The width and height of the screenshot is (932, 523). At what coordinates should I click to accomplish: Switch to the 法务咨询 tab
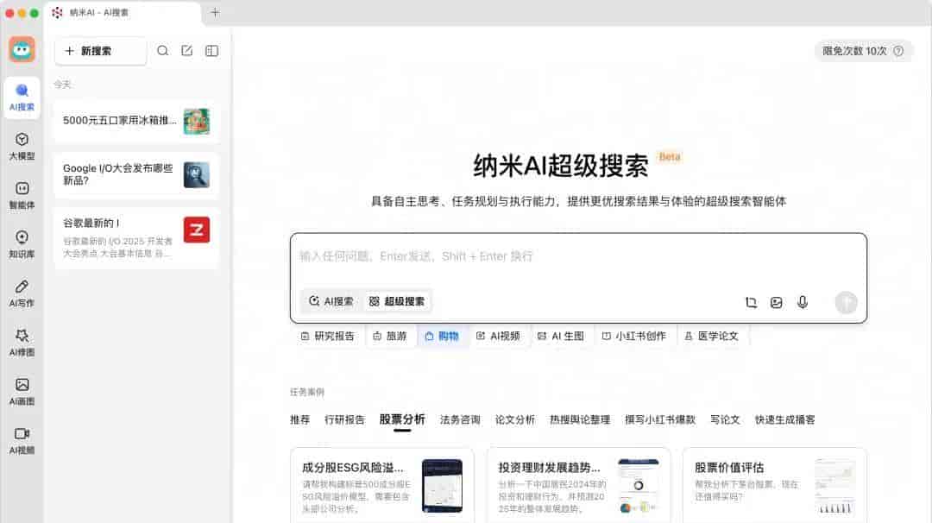pyautogui.click(x=460, y=419)
